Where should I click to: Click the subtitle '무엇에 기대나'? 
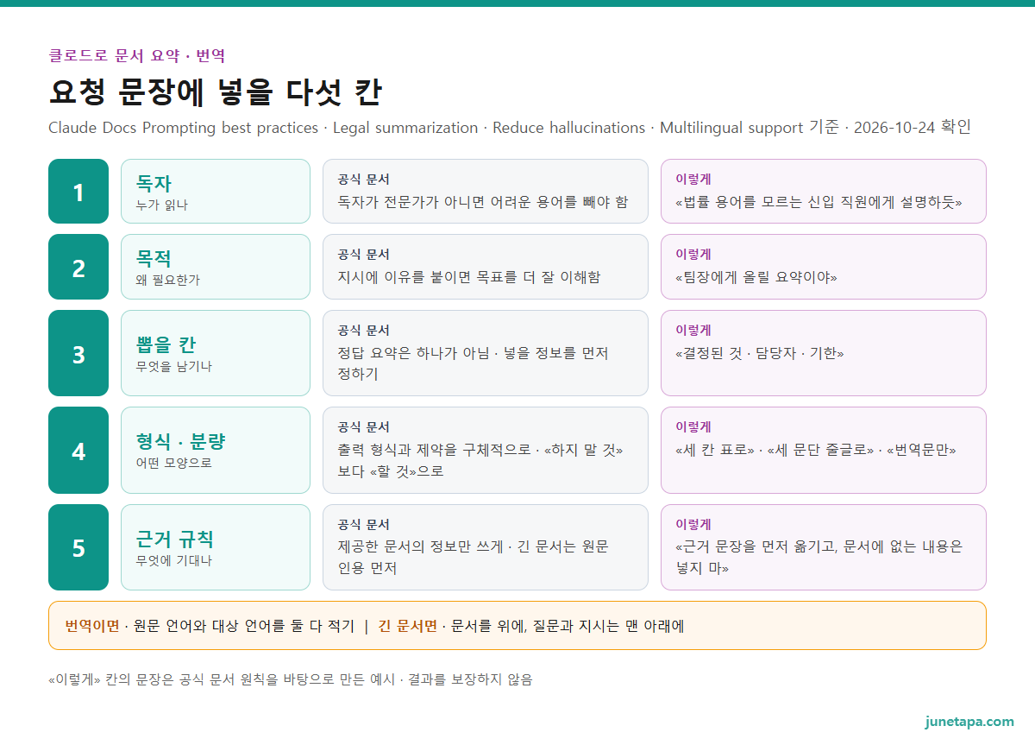coord(174,560)
